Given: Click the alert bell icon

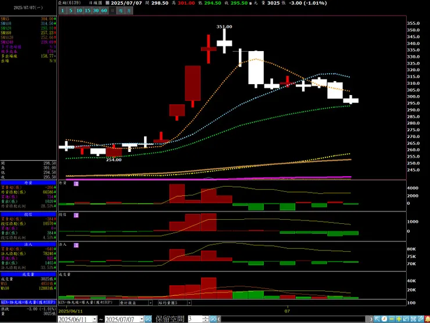Looking at the screenshot, I should 427,319.
